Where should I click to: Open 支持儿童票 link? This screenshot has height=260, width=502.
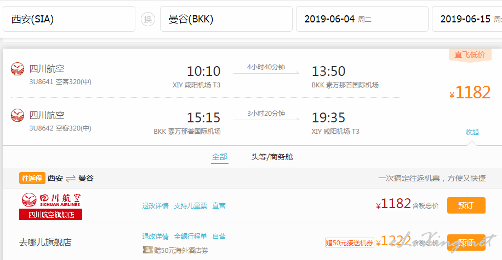point(190,206)
